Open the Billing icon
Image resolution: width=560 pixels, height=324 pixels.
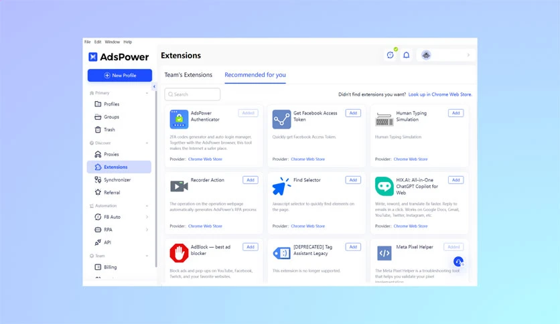[98, 267]
